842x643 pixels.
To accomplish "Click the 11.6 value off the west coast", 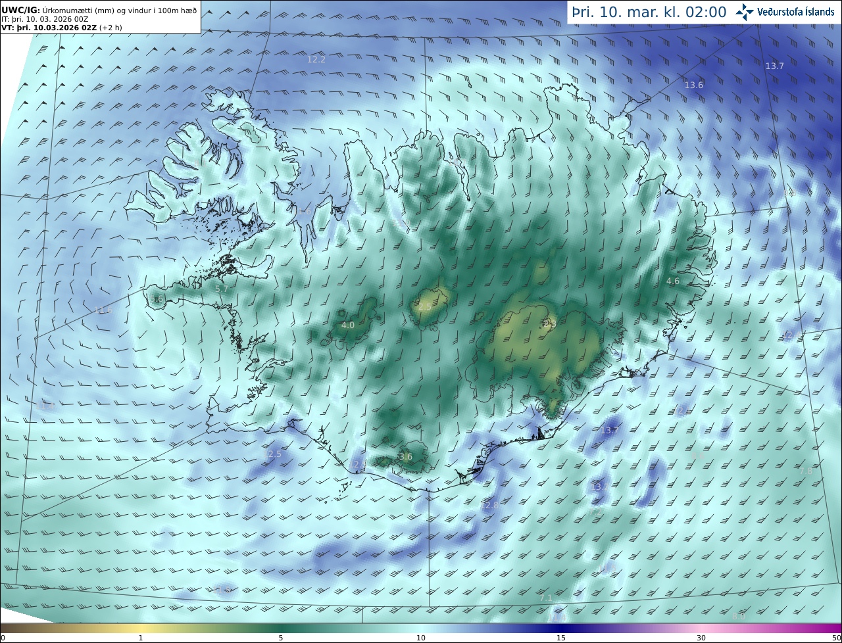I will (103, 310).
